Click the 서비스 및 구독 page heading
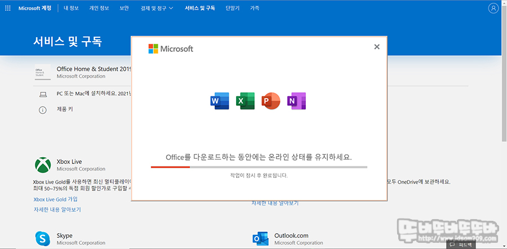 pos(68,41)
